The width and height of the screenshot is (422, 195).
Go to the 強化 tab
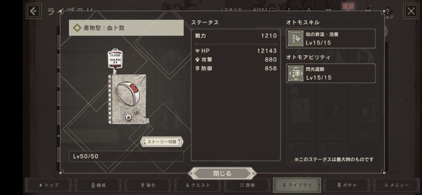pyautogui.click(x=148, y=185)
